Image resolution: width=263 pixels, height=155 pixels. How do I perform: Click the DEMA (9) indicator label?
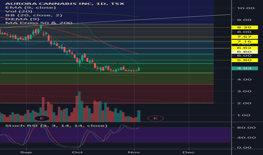22,19
